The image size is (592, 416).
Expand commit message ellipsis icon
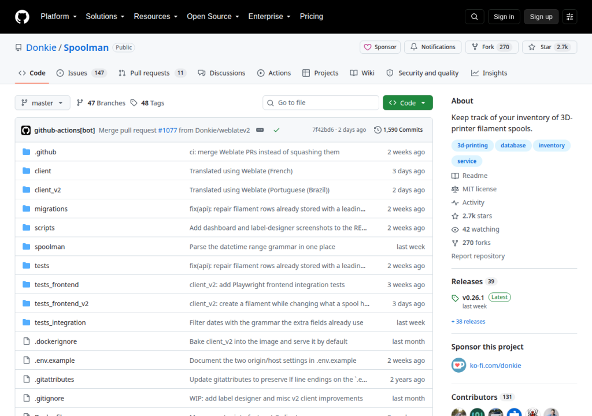tap(260, 130)
